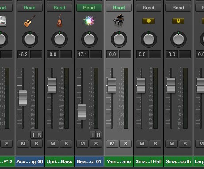Click the grand piano instrument icon

click(x=119, y=20)
